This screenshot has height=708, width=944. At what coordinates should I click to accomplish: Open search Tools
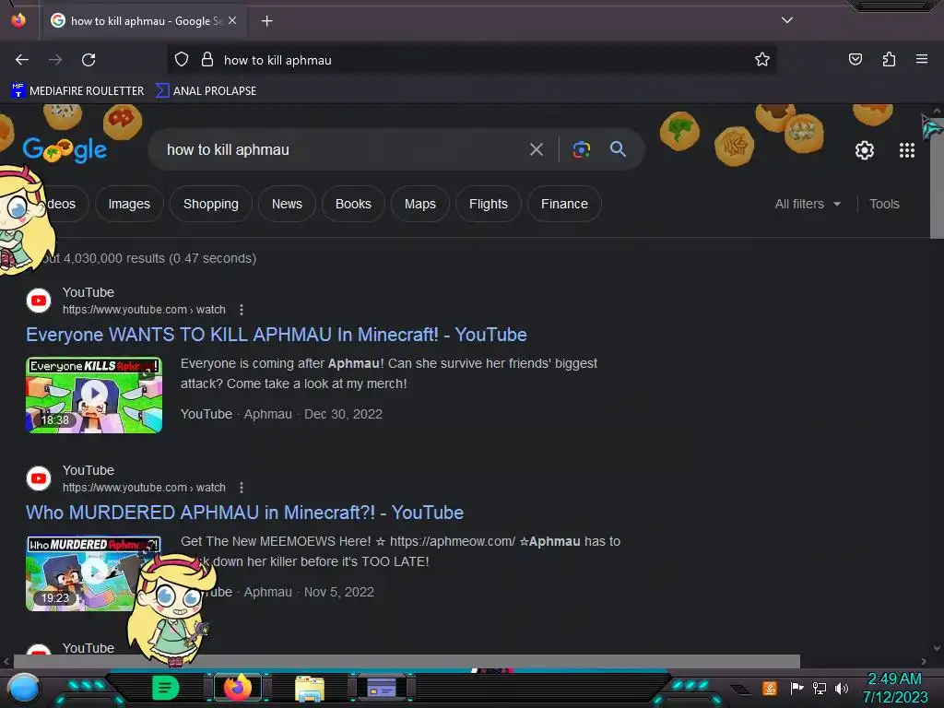tap(884, 204)
